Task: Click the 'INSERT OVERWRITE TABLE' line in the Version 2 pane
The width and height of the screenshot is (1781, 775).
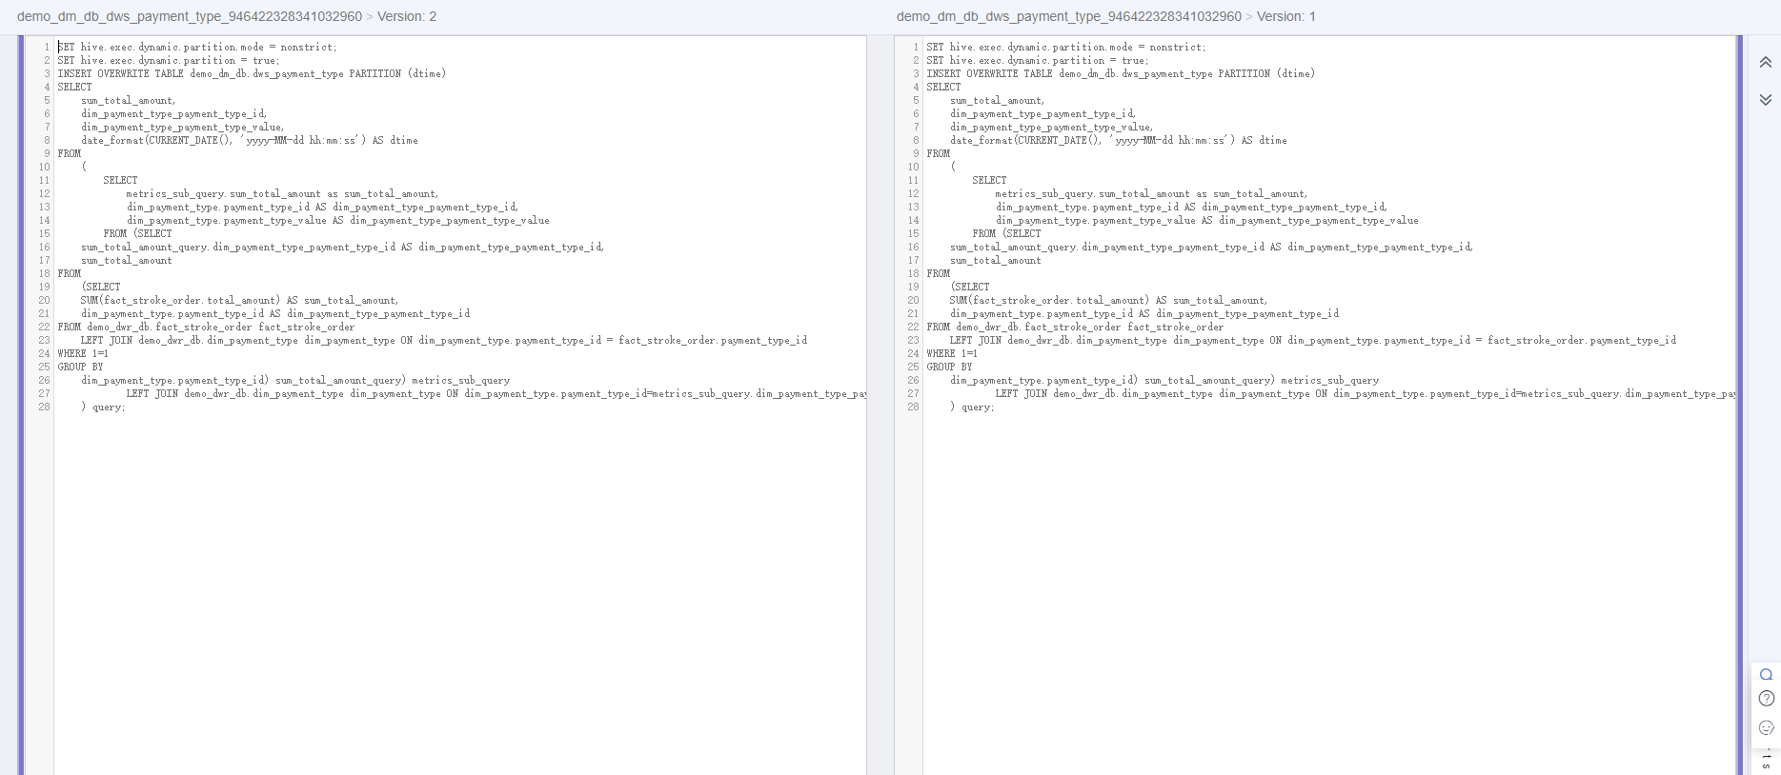Action: [252, 73]
